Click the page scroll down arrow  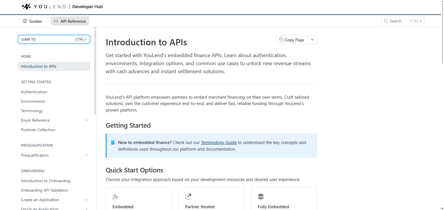pyautogui.click(x=442, y=208)
